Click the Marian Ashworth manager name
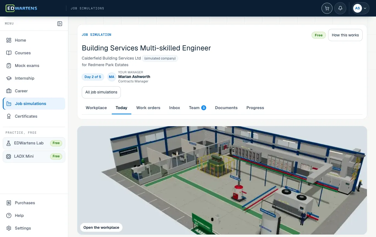 (134, 77)
